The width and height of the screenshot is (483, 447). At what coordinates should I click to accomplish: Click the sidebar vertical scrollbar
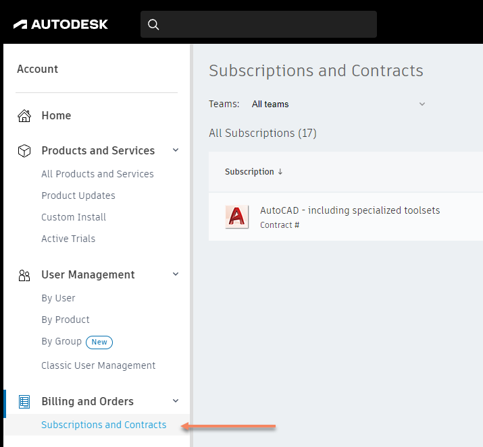(192, 245)
